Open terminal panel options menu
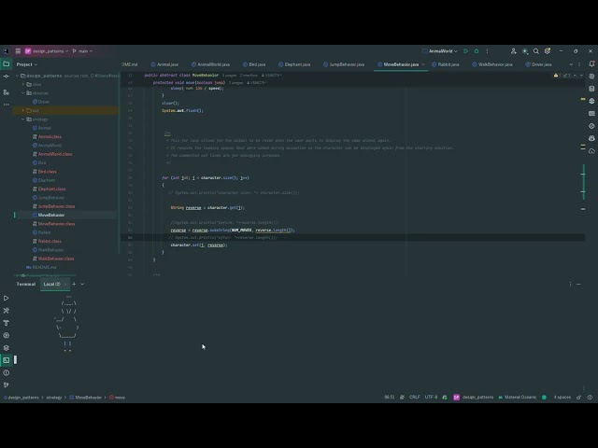Screen dimensions: 598x448 [570, 284]
